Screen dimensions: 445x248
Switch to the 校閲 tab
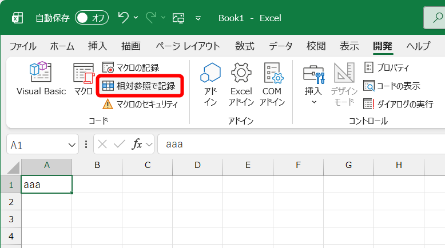pyautogui.click(x=316, y=46)
